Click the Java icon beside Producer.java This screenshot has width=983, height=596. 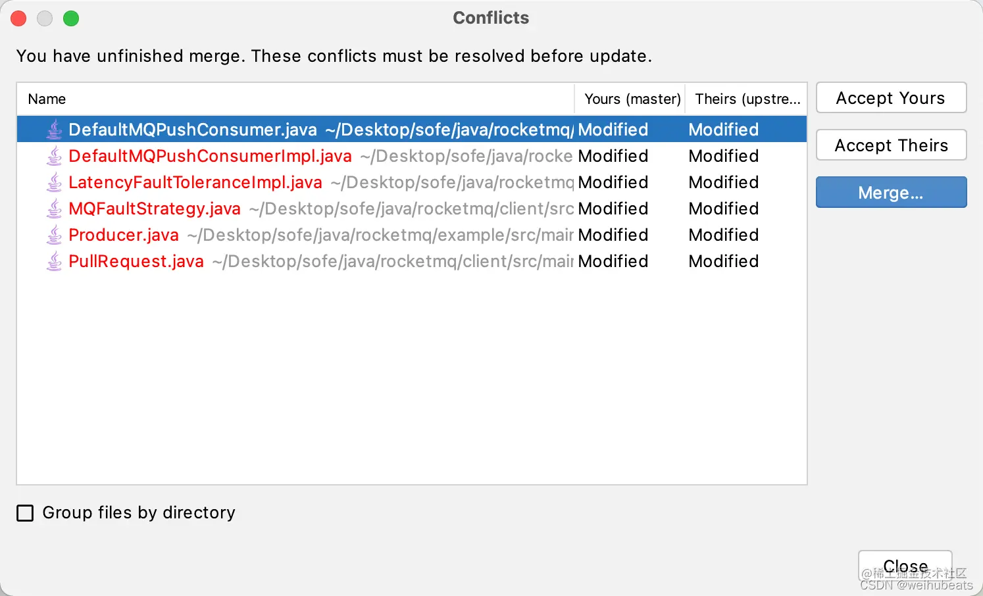pos(55,235)
